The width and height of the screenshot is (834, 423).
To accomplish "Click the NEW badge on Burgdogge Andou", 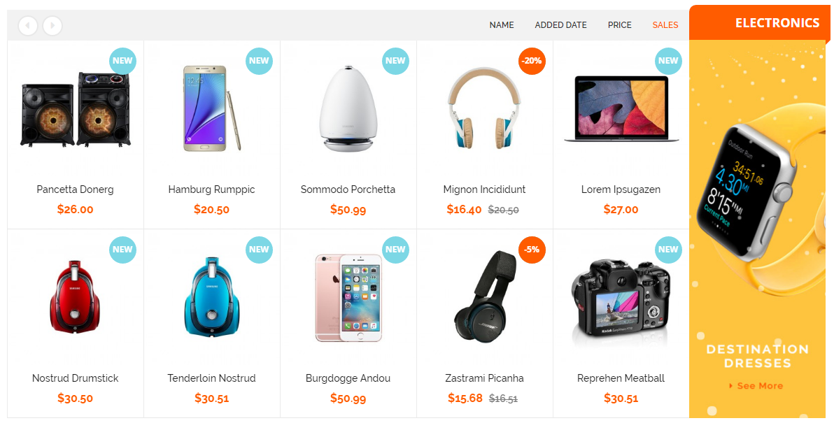I will click(x=395, y=249).
